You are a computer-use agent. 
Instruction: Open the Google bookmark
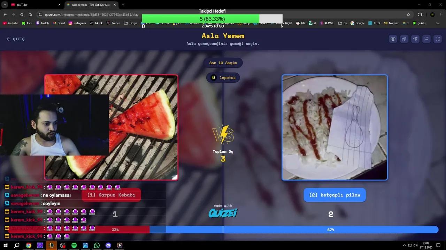(357, 23)
